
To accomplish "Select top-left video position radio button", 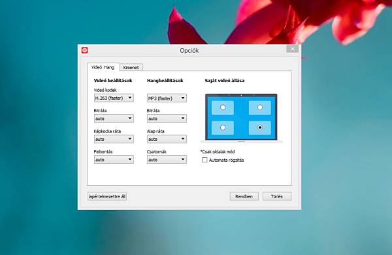I will [x=223, y=108].
